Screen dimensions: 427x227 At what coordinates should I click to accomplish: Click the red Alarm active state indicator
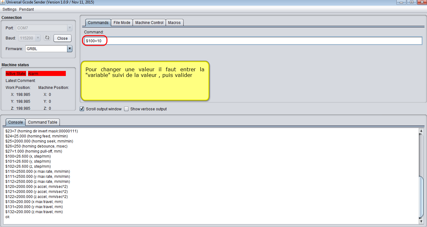click(47, 74)
